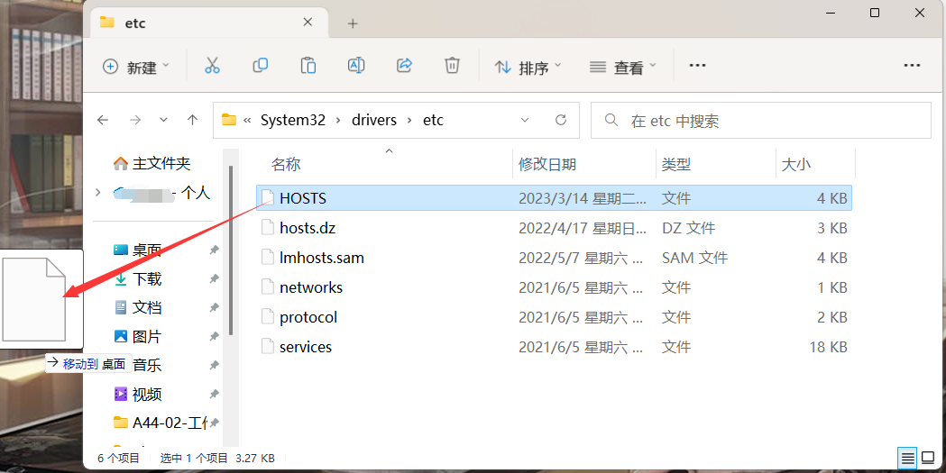Expand the 个人 tree item
The image size is (946, 473).
(x=98, y=192)
